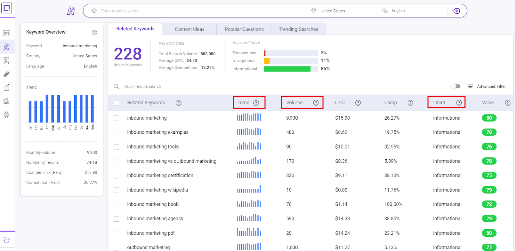This screenshot has height=251, width=515.
Task: Tick the checkbox for inbound marketing tools
Action: [116, 147]
